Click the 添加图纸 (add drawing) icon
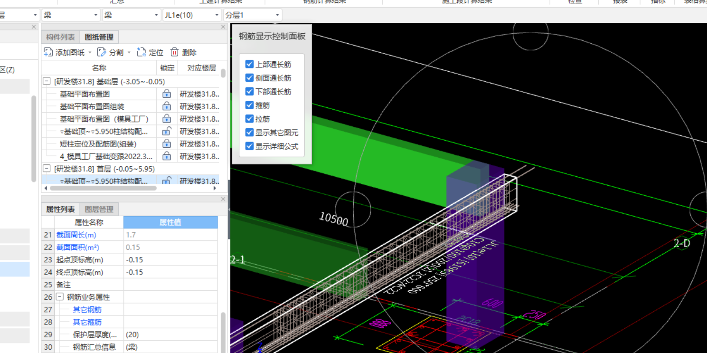 [x=48, y=52]
